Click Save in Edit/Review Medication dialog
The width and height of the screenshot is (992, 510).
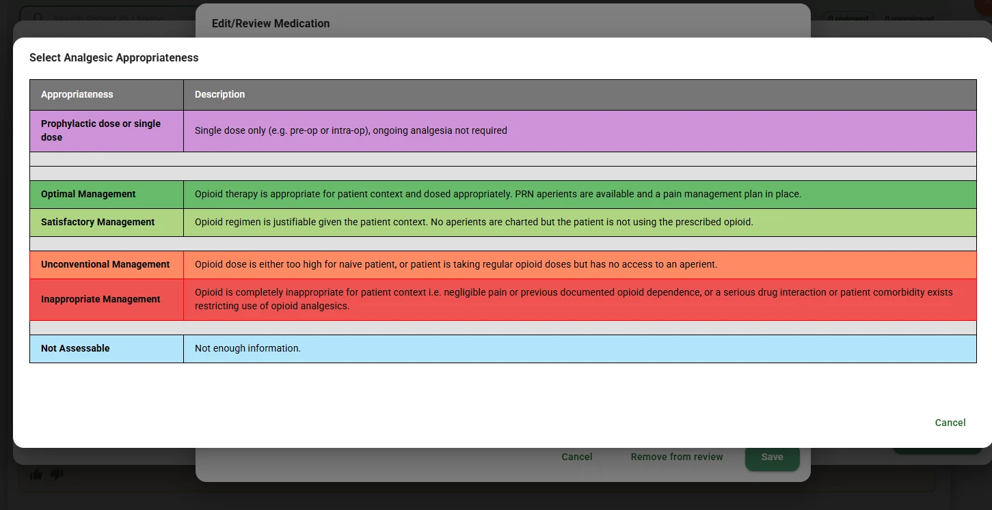click(772, 457)
